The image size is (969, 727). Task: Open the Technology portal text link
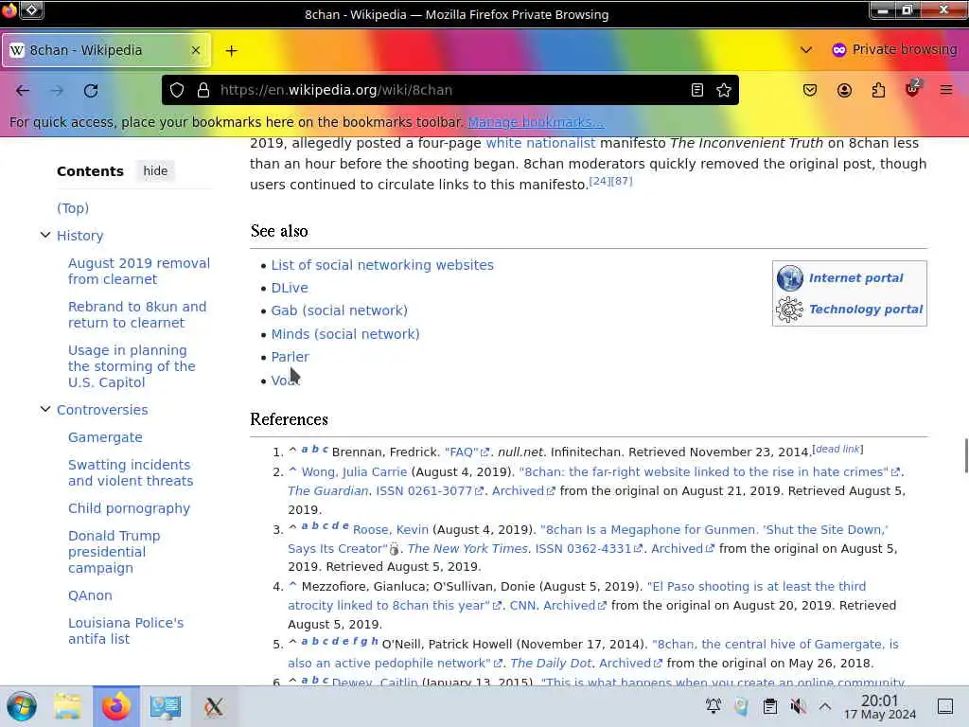point(866,310)
